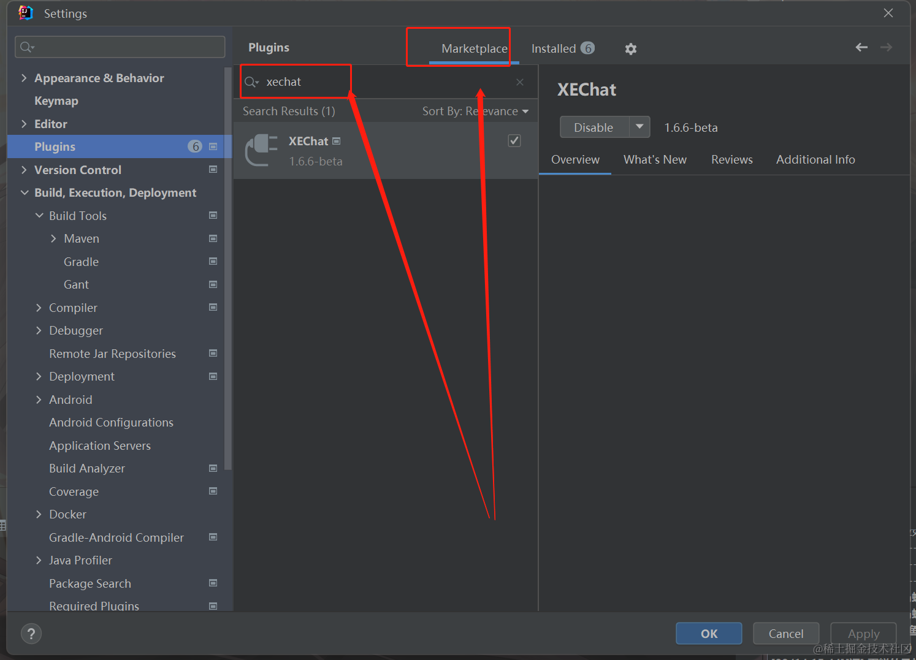
Task: Click the Cancel button
Action: click(x=786, y=634)
